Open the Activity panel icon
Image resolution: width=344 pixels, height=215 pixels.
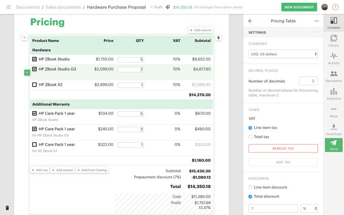(333, 58)
